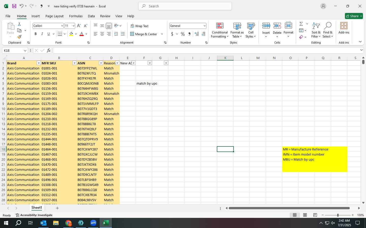
Task: Open the ASIN column filter dropdown
Action: click(x=101, y=63)
